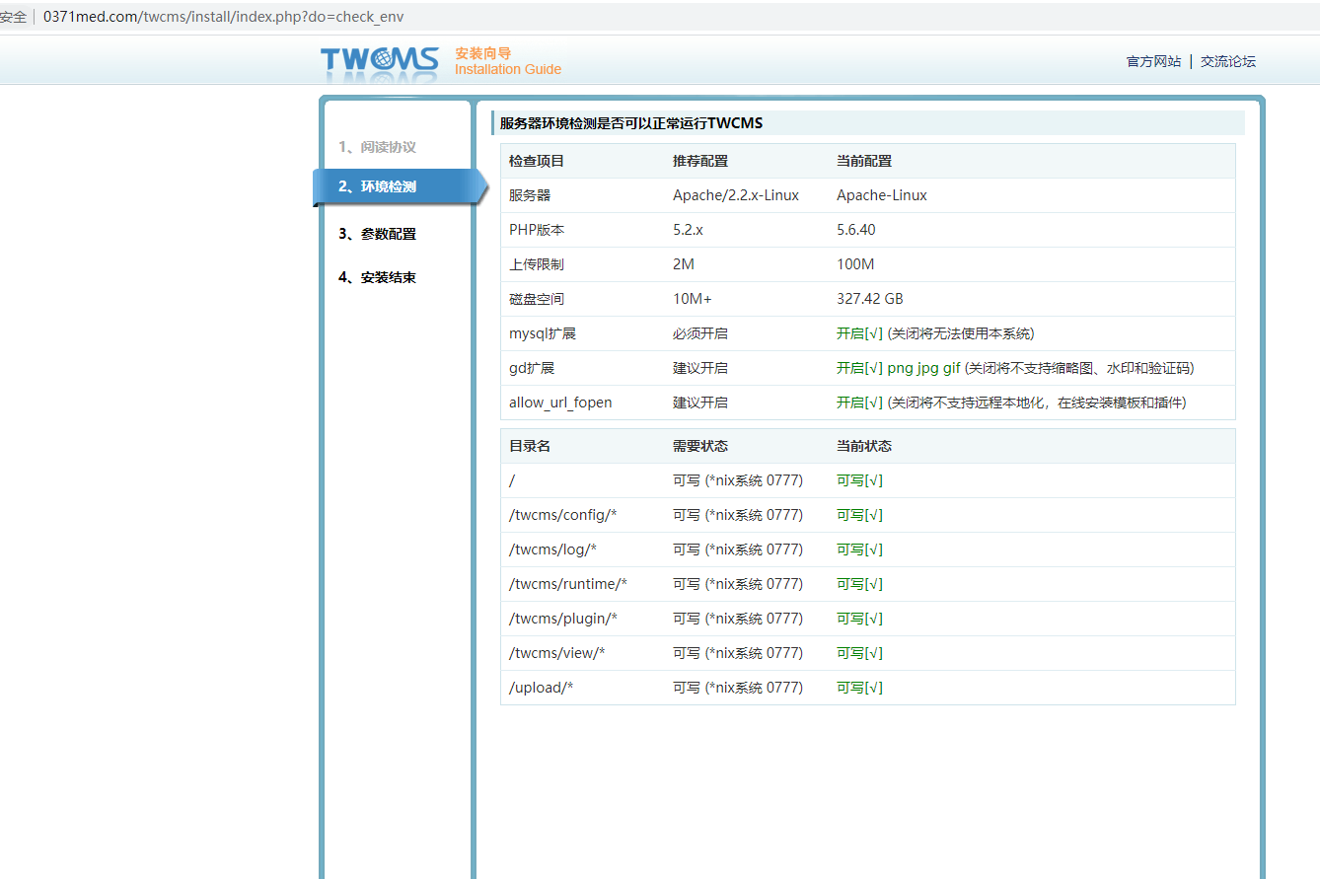Click the Apache-Linux current value
The height and width of the screenshot is (879, 1320).
pyautogui.click(x=882, y=195)
